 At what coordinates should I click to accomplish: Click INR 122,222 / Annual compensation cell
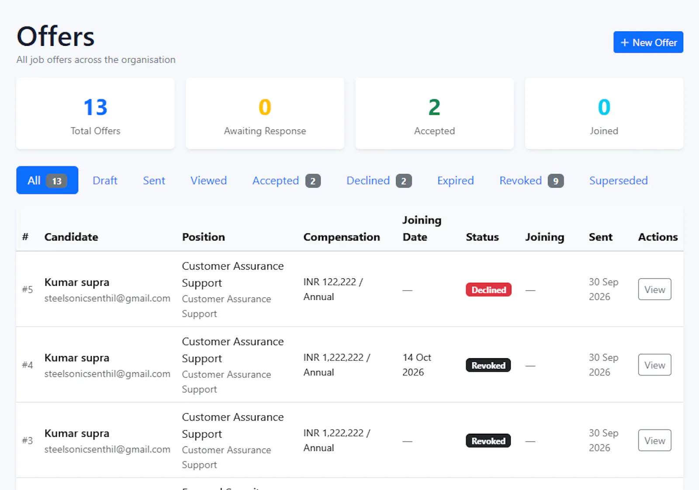[333, 289]
